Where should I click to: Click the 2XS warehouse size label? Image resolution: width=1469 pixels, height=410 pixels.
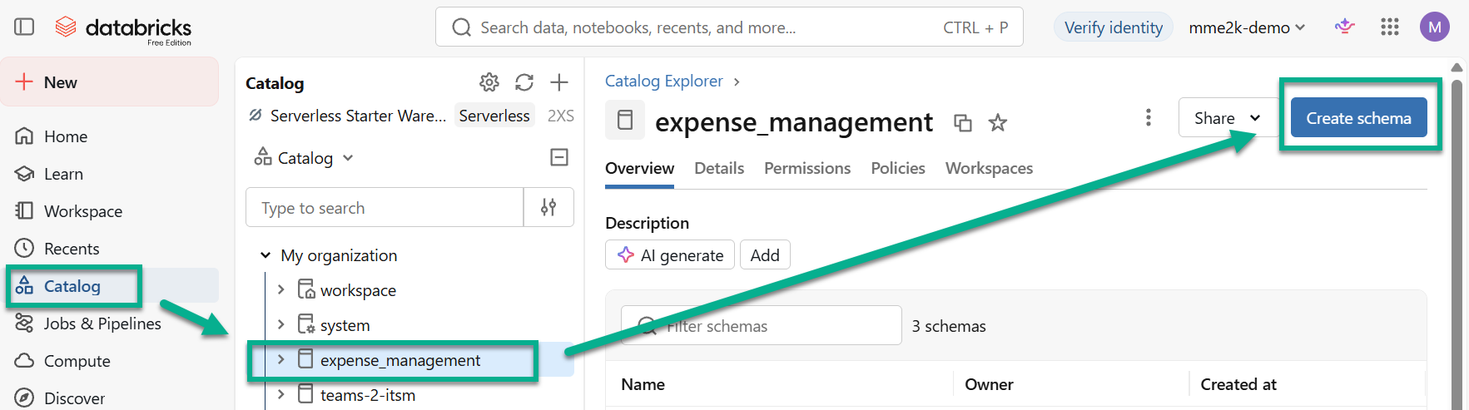560,116
